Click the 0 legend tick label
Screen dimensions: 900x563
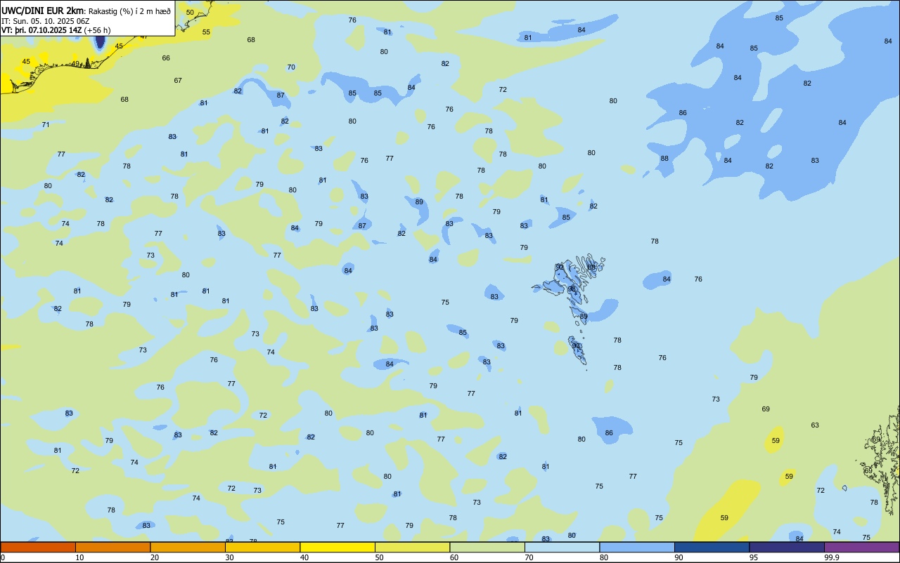click(3, 557)
